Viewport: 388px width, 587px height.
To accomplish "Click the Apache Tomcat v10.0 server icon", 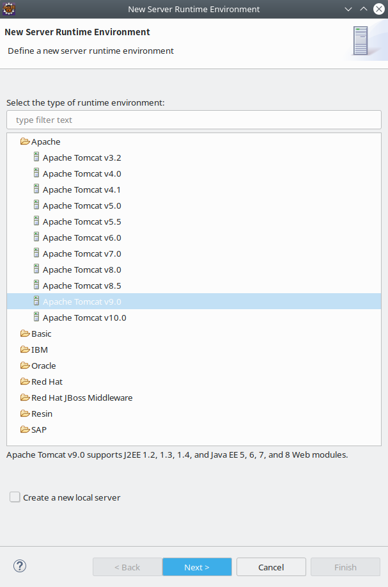I will coord(36,318).
